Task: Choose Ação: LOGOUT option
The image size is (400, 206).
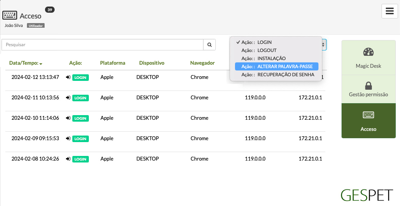Action: click(x=277, y=50)
